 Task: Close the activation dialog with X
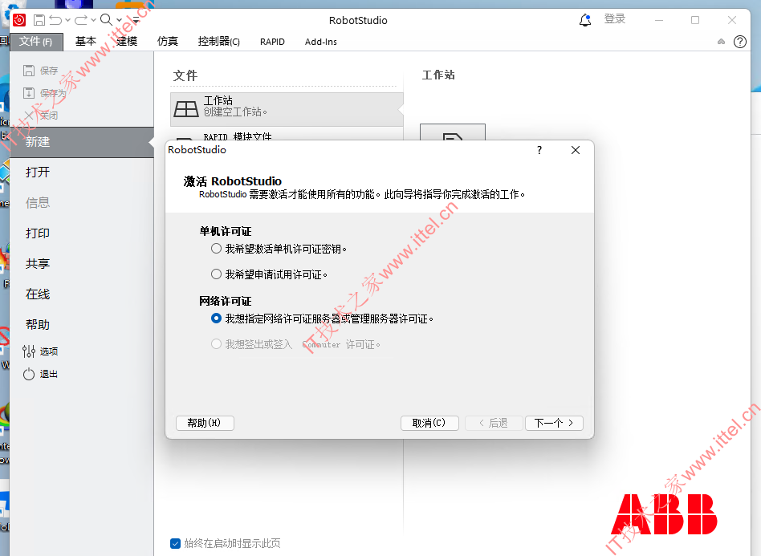point(576,150)
